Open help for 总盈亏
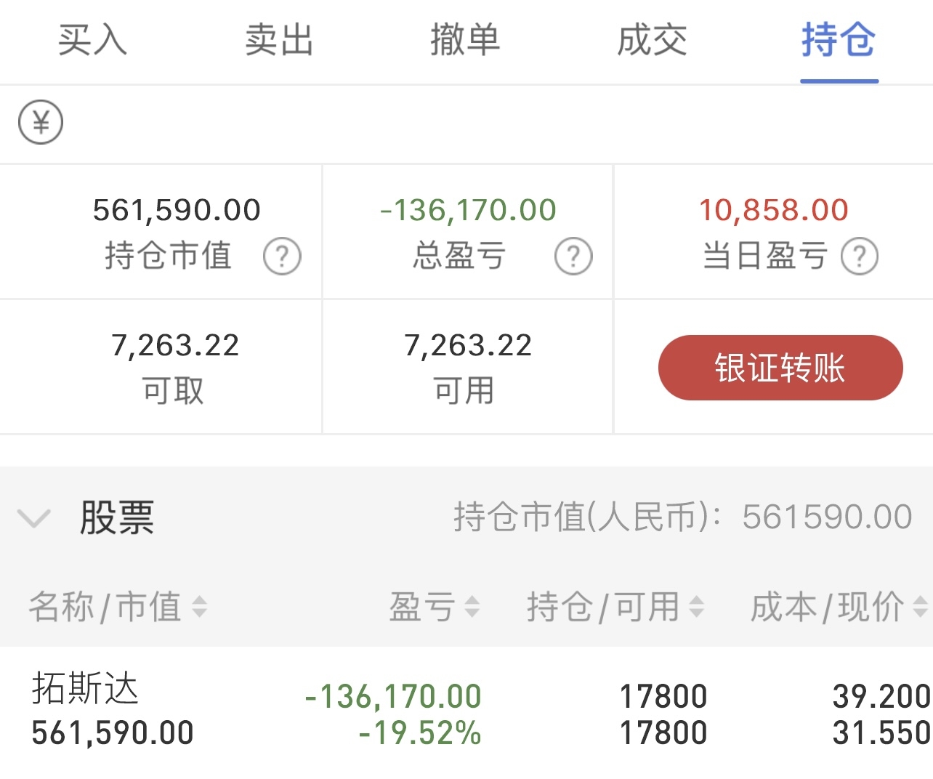933x779 pixels. click(573, 257)
